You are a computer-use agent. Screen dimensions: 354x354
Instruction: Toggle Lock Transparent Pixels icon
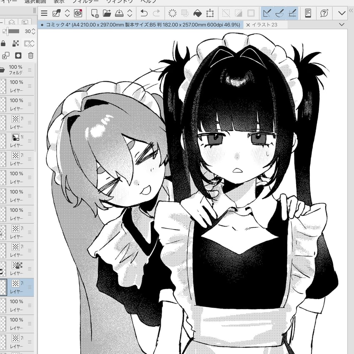tap(15, 43)
